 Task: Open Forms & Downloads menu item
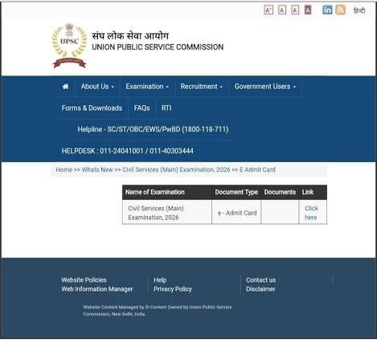coord(92,108)
